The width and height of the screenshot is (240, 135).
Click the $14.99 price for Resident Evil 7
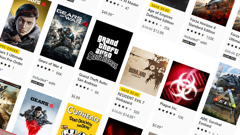click(x=129, y=116)
